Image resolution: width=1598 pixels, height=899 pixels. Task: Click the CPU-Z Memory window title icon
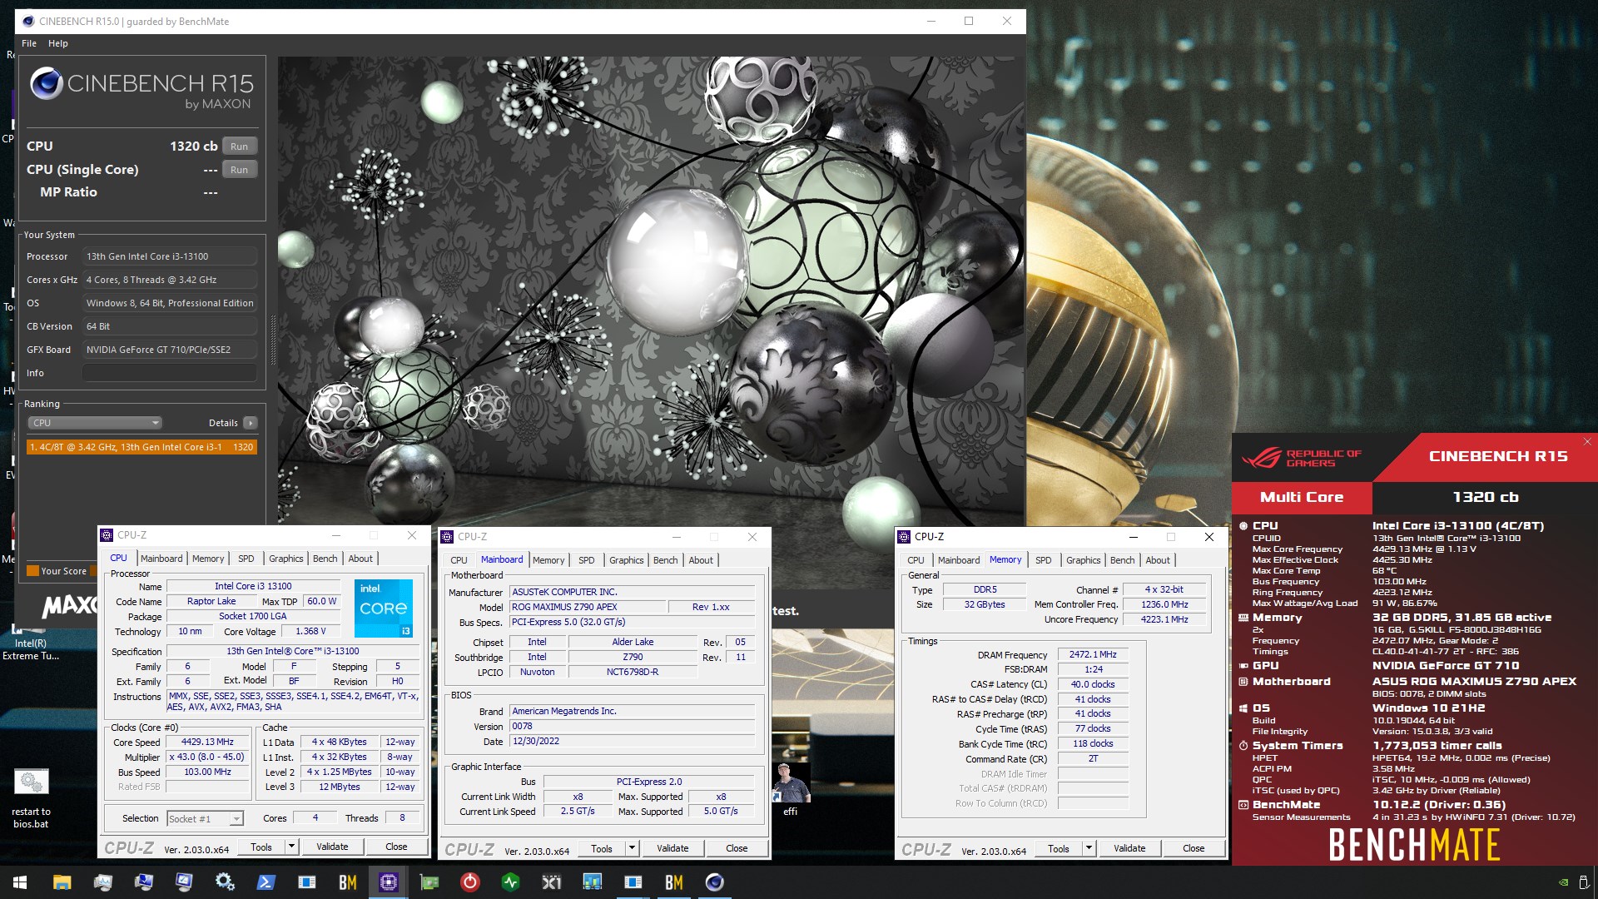[904, 537]
